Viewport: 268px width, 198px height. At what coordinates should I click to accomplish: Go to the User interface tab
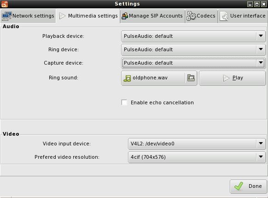coord(243,16)
